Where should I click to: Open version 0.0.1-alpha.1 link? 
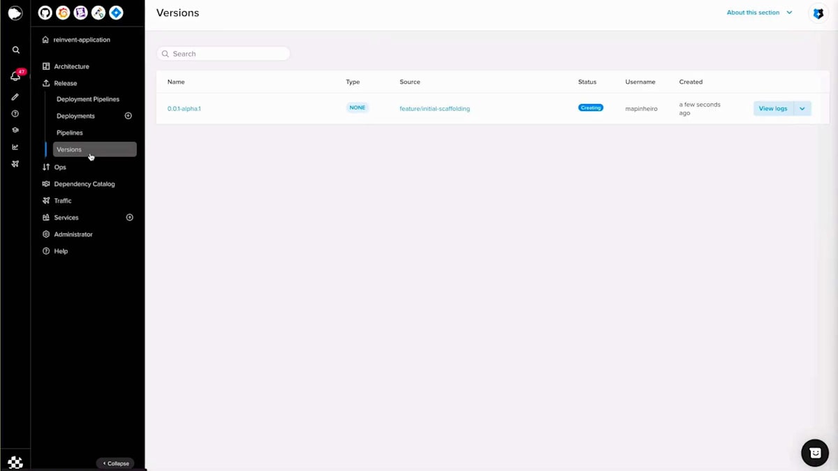tap(184, 109)
